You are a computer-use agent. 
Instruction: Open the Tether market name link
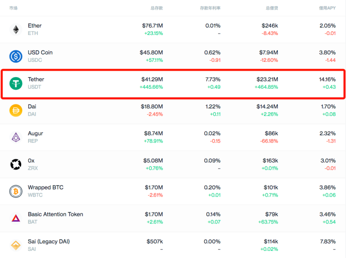[36, 80]
